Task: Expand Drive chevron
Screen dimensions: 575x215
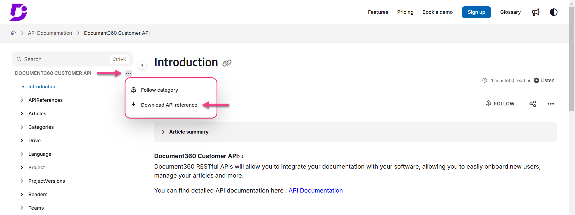Action: tap(22, 140)
